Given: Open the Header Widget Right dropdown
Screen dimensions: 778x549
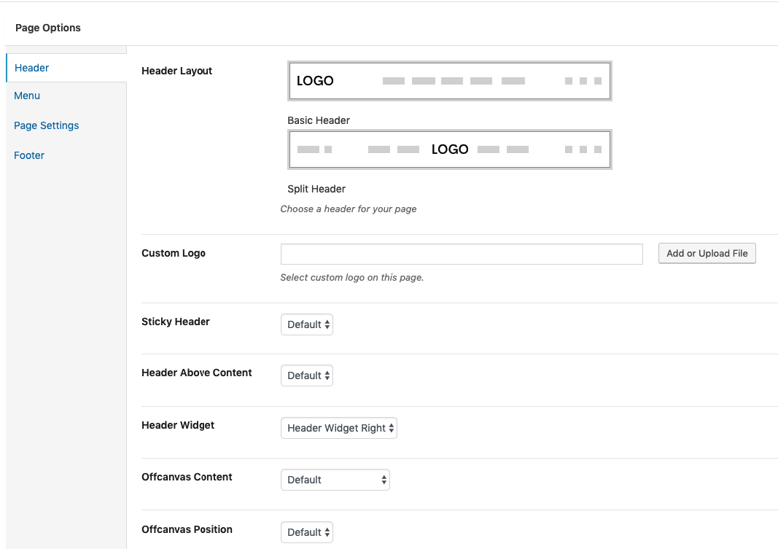Looking at the screenshot, I should [x=338, y=428].
